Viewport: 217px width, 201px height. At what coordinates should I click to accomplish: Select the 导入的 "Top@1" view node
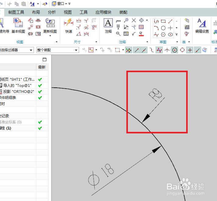click(17, 86)
